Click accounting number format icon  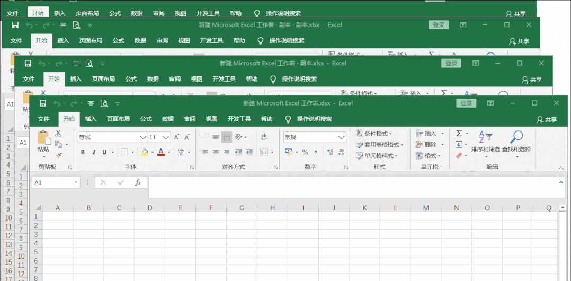pyautogui.click(x=288, y=152)
